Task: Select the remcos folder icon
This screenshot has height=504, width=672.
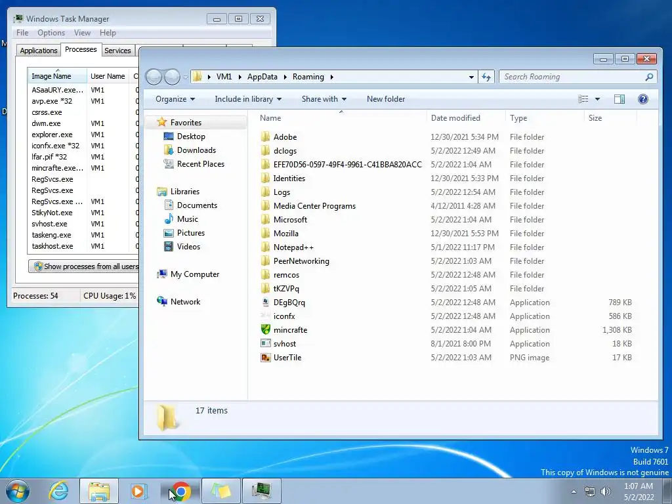Action: pyautogui.click(x=266, y=275)
